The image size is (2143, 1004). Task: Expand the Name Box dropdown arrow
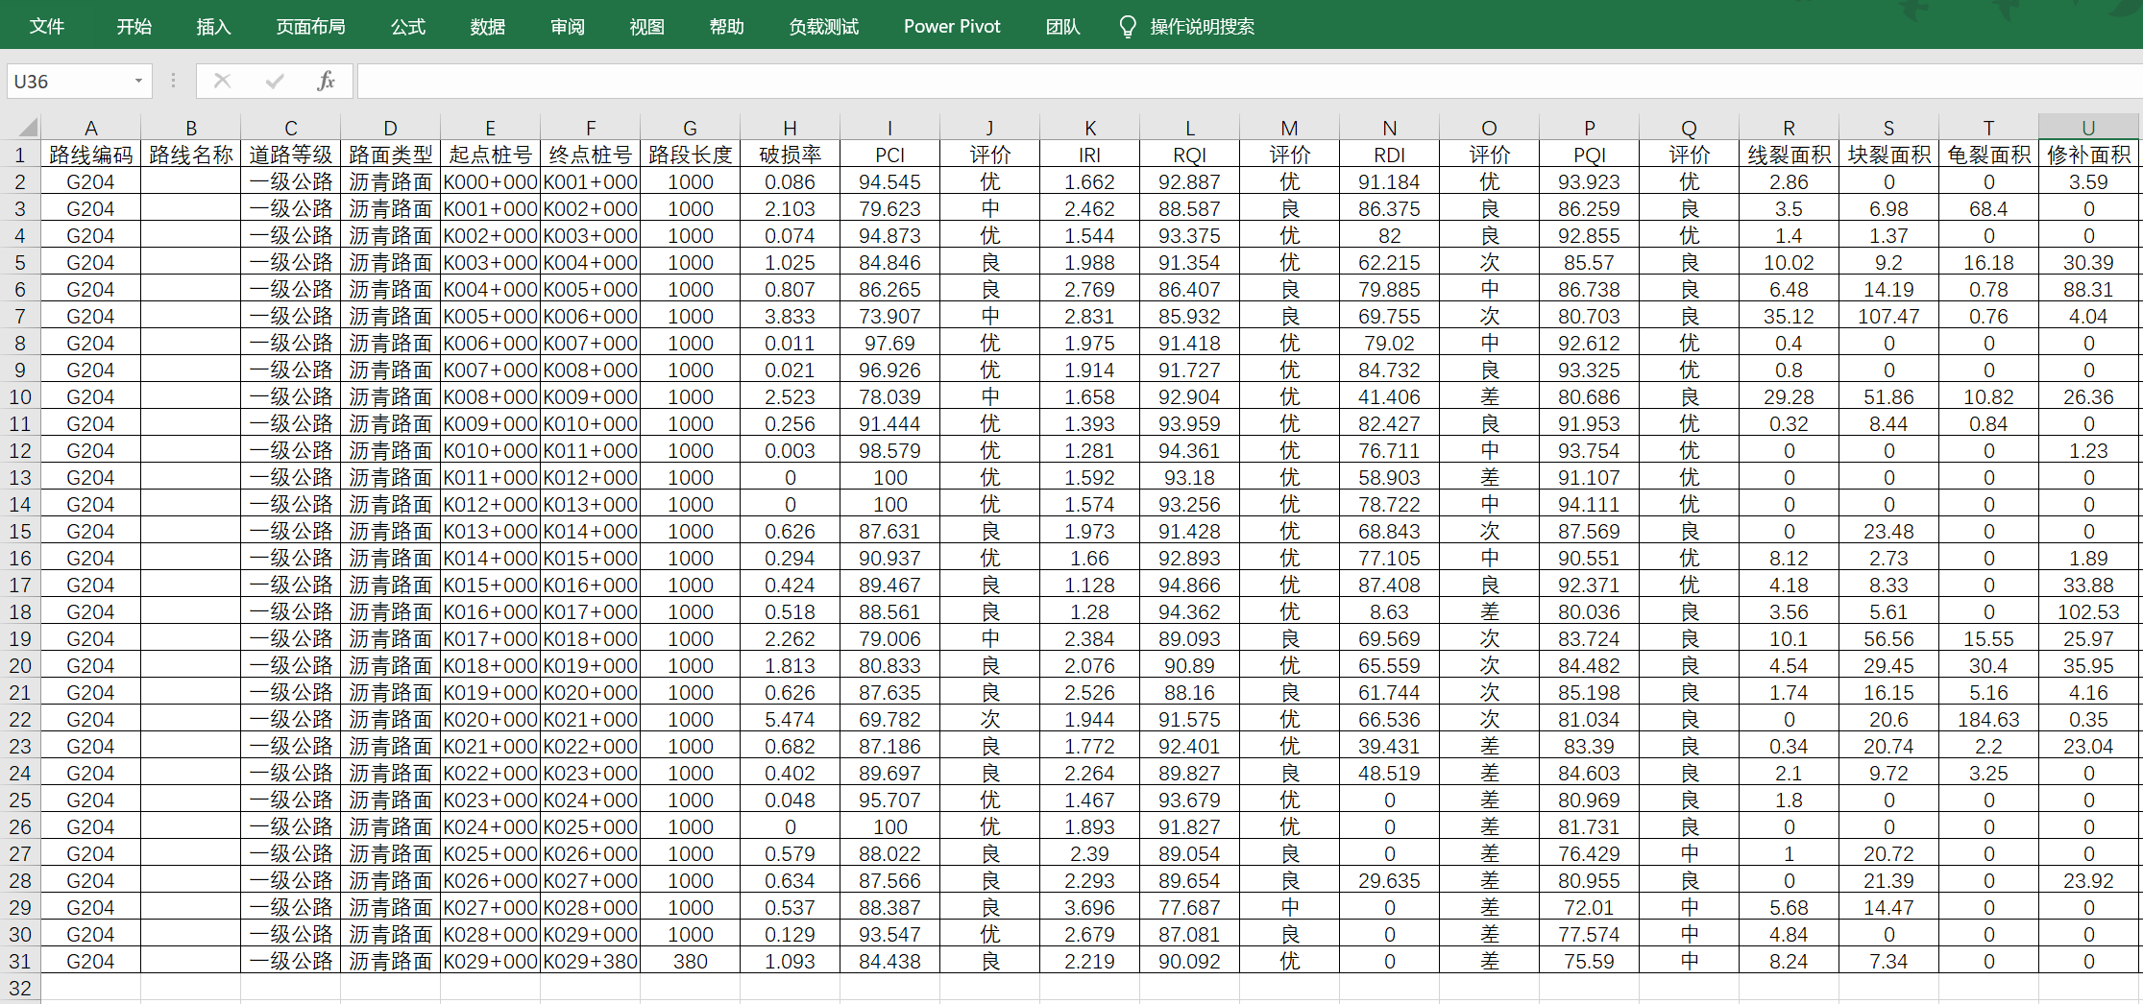point(138,81)
